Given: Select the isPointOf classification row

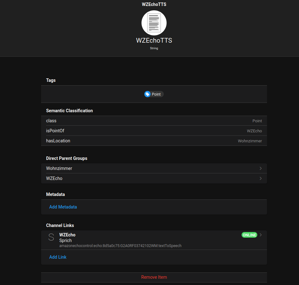Looking at the screenshot, I should [154, 131].
